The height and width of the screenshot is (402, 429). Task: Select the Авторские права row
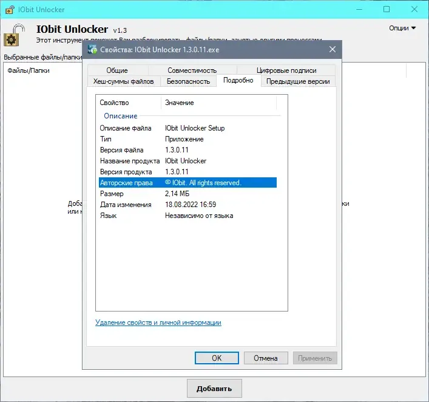187,183
